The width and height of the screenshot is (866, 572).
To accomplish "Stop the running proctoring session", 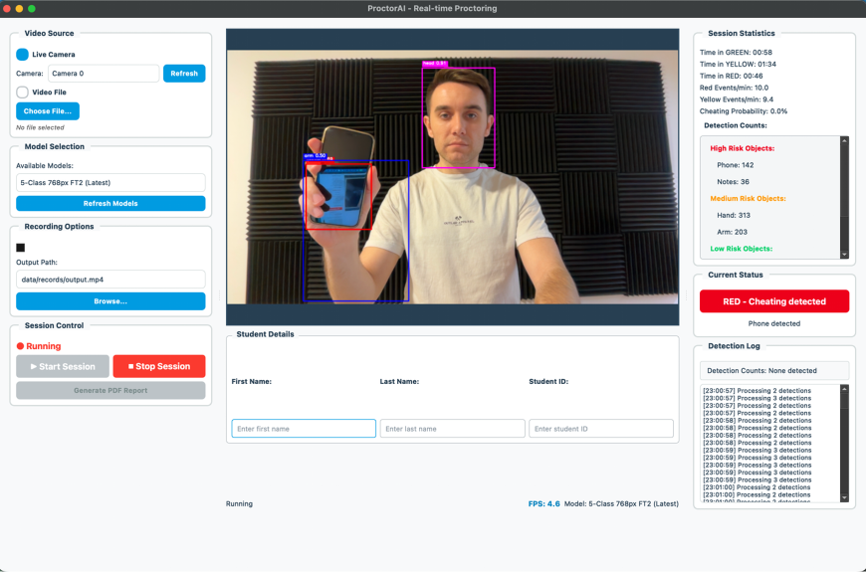I will point(159,366).
